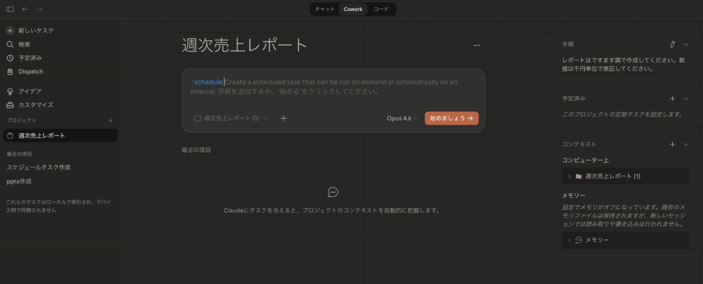The image size is (703, 284).
Task: Click the プロジェクト section label
Action: [21, 121]
